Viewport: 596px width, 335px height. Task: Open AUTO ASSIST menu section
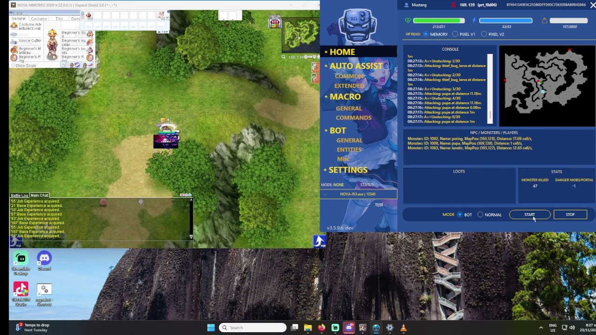[x=356, y=66]
